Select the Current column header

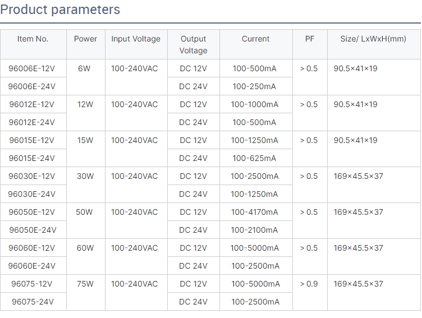pos(255,39)
